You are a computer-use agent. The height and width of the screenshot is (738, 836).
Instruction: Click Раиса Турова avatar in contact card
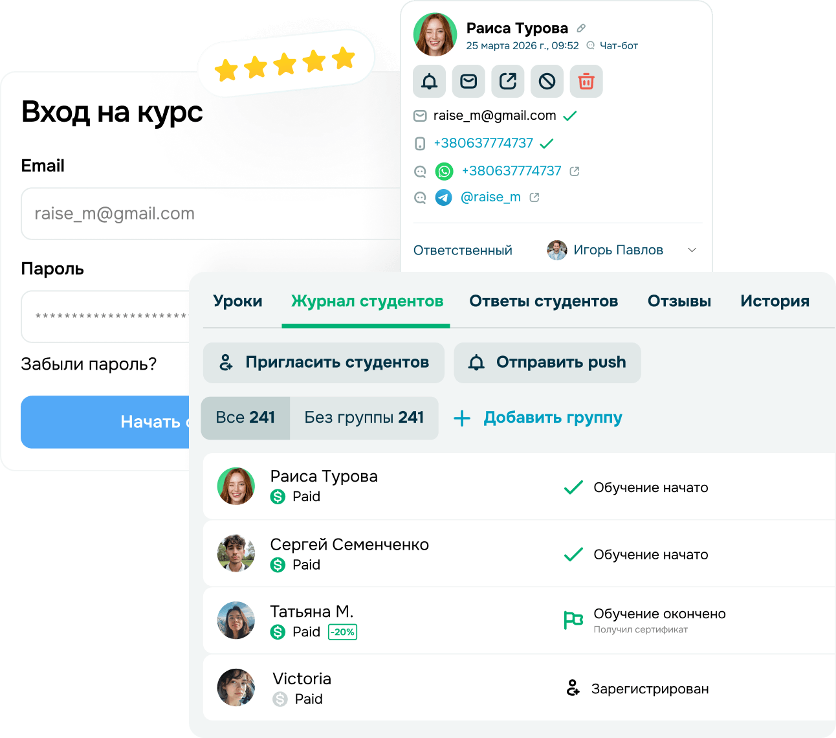pyautogui.click(x=435, y=35)
